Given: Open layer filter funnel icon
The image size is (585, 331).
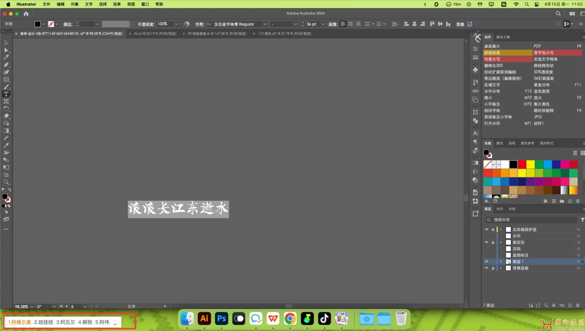Looking at the screenshot, I should coord(582,220).
